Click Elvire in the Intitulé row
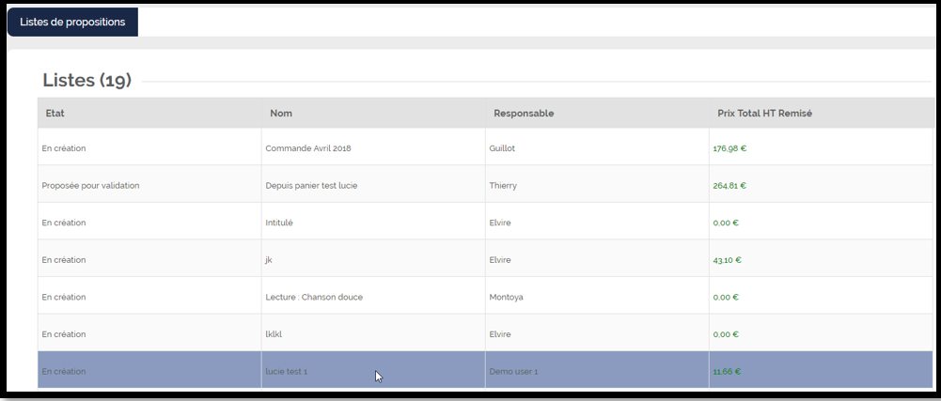This screenshot has width=941, height=401. pos(500,223)
